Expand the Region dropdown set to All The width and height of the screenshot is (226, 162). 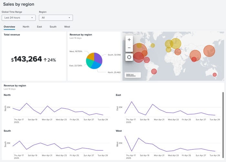click(56, 18)
